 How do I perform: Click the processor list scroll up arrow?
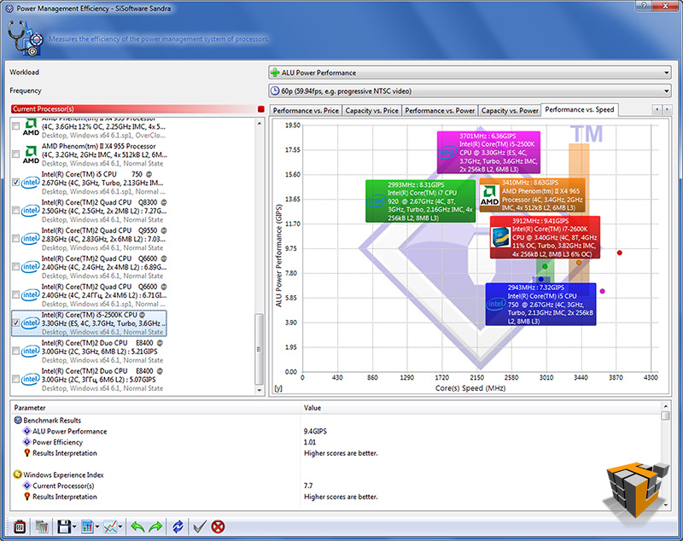tap(260, 124)
